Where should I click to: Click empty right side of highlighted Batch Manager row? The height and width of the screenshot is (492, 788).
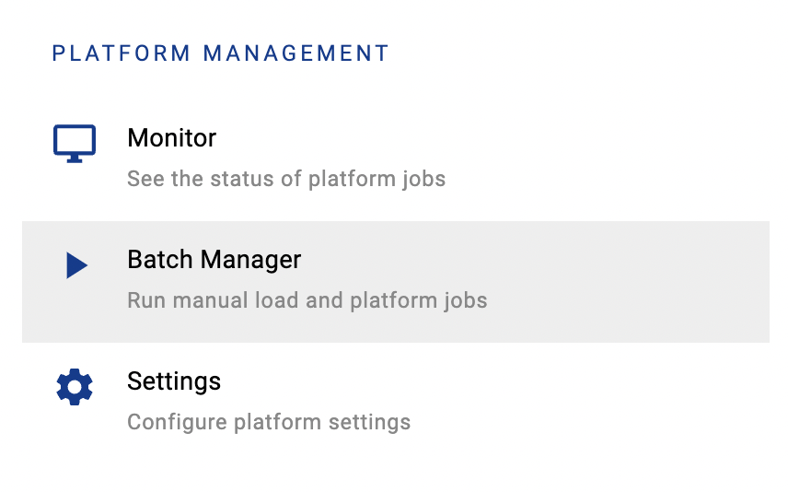tap(644, 281)
